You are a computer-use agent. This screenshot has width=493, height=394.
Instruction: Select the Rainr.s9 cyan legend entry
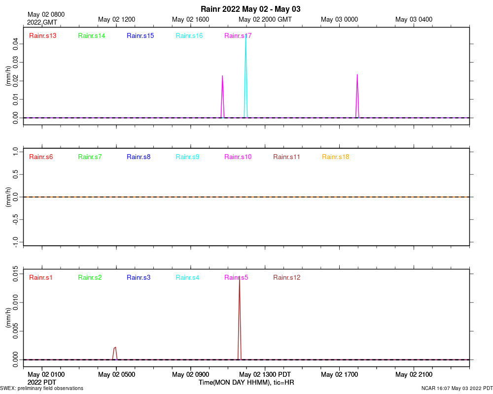tap(187, 157)
